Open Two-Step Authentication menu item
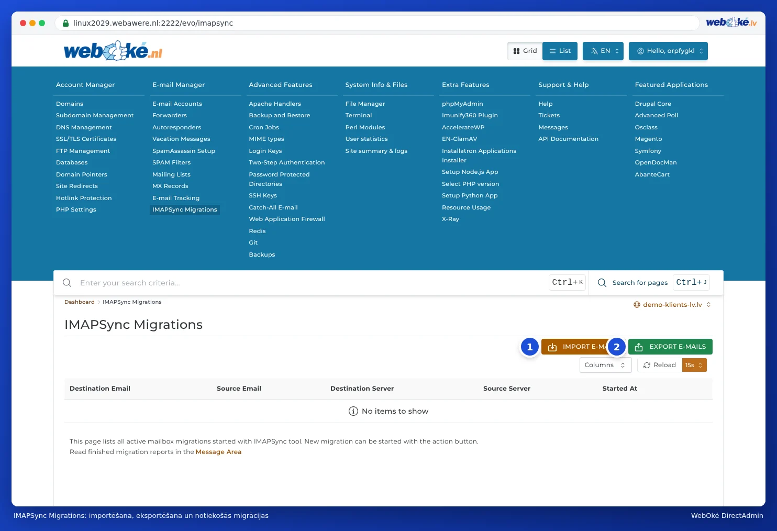The height and width of the screenshot is (531, 777). (287, 162)
